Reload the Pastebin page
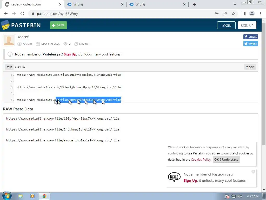Viewport: 266px width, 200px height. click(22, 14)
